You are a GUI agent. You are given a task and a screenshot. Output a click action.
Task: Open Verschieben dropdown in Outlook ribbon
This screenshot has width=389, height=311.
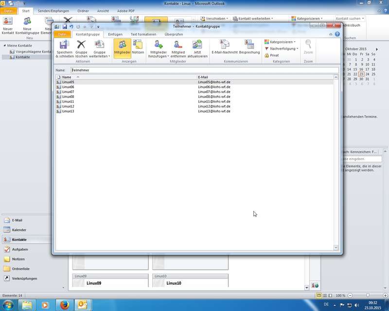pos(214,18)
